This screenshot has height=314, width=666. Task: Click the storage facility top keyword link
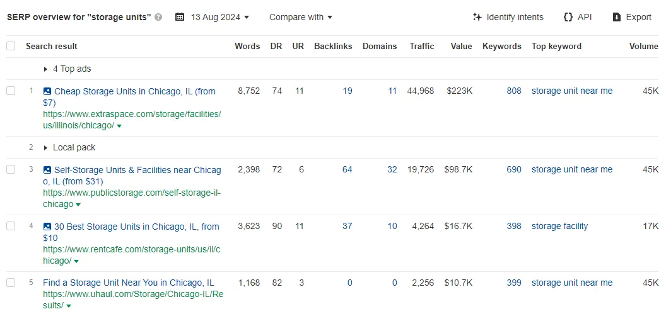560,227
